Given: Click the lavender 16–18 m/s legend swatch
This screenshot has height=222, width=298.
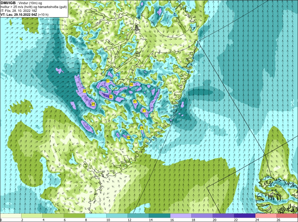Looking at the screenshot, I should point(181,215).
